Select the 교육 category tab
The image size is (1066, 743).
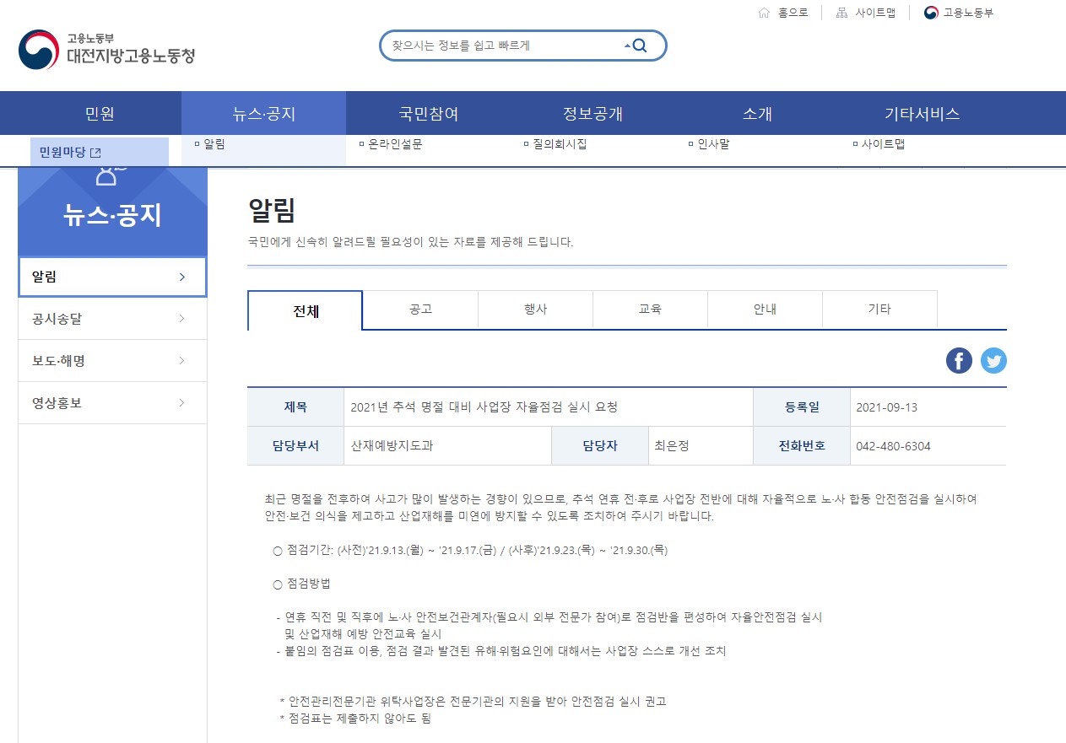pos(650,310)
